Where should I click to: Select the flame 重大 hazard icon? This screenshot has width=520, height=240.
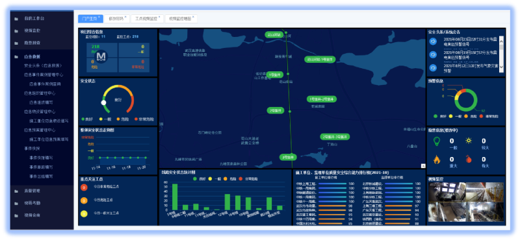tap(437, 160)
